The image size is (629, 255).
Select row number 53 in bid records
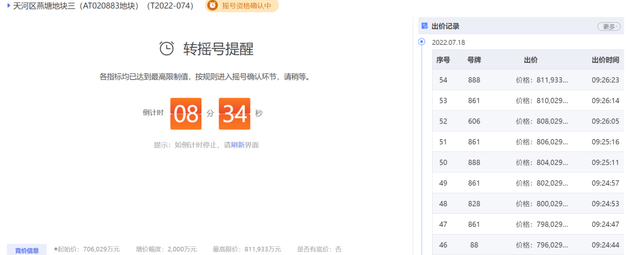(x=443, y=101)
